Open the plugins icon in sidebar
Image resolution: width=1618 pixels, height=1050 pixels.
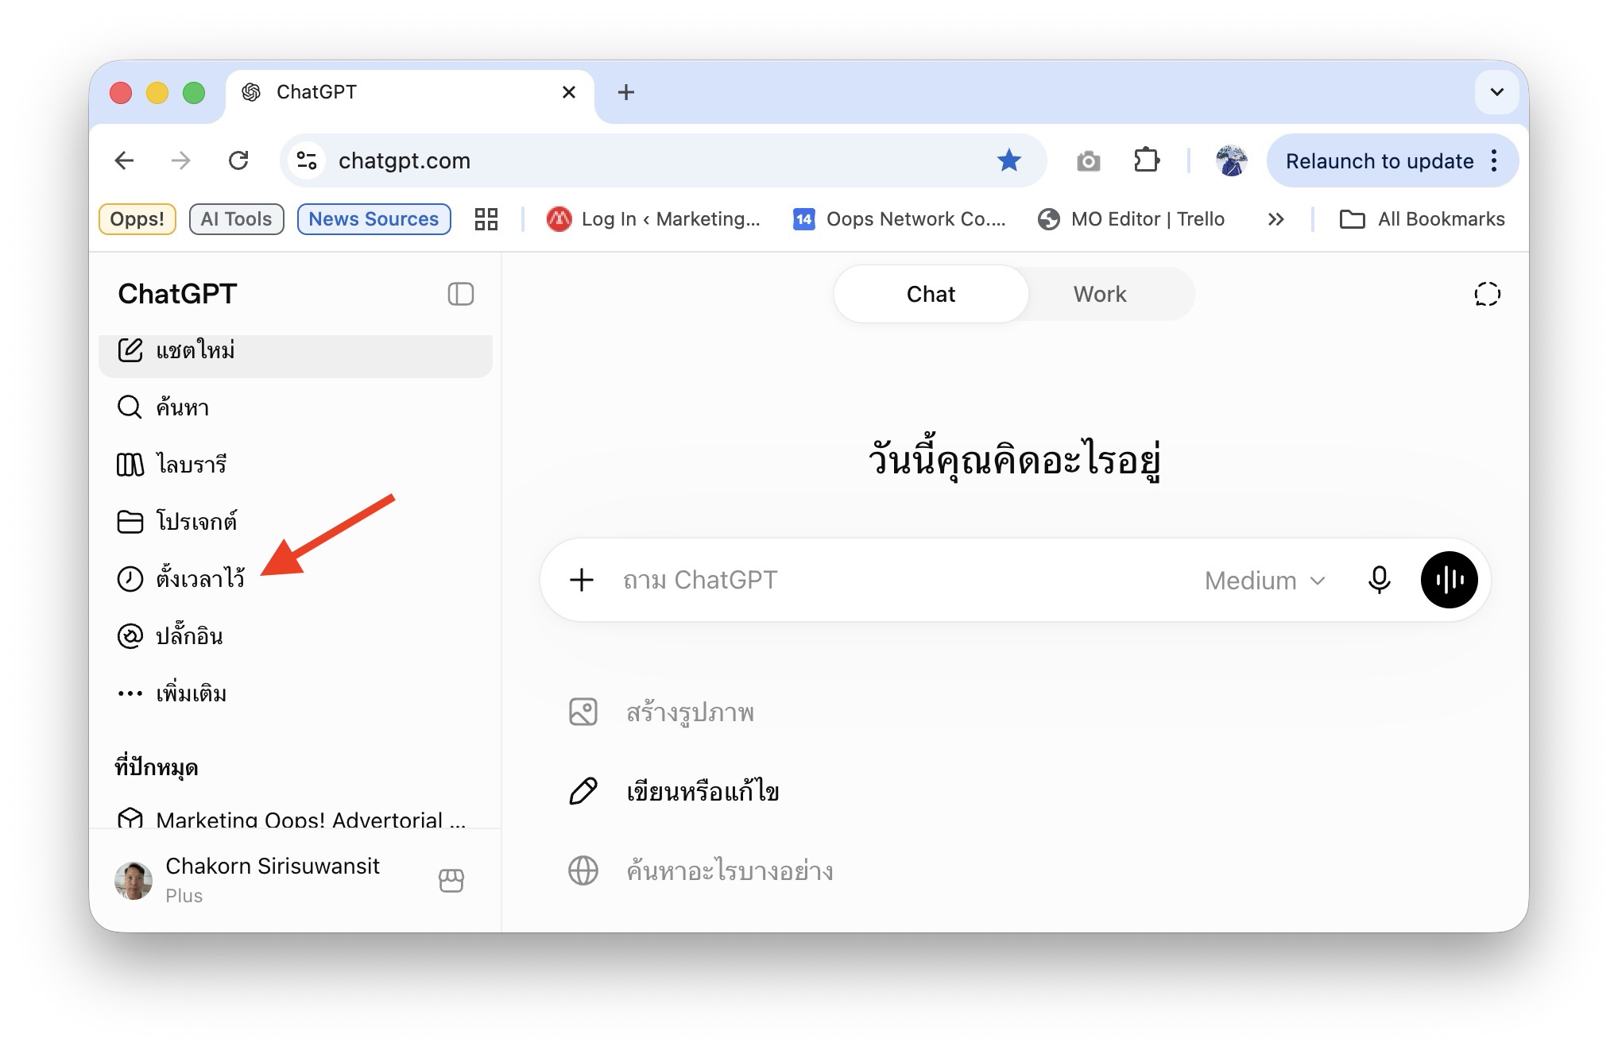pyautogui.click(x=130, y=636)
